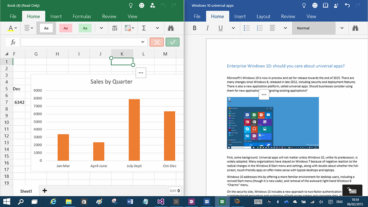The image size is (368, 207).
Task: Toggle Bold formatting in Word
Action: [x=194, y=28]
